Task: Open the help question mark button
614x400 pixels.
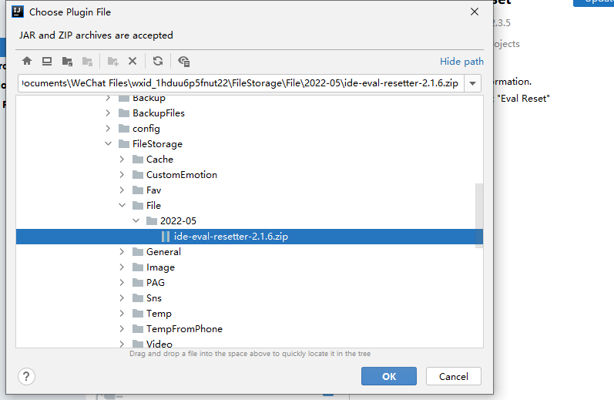Action: pyautogui.click(x=27, y=376)
